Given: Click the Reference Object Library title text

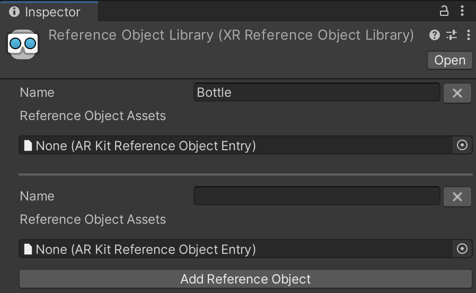Looking at the screenshot, I should 231,35.
